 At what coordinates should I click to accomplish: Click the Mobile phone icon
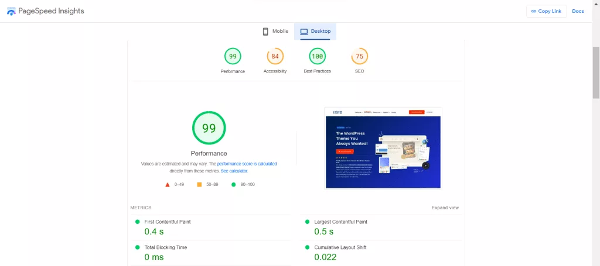tap(265, 32)
